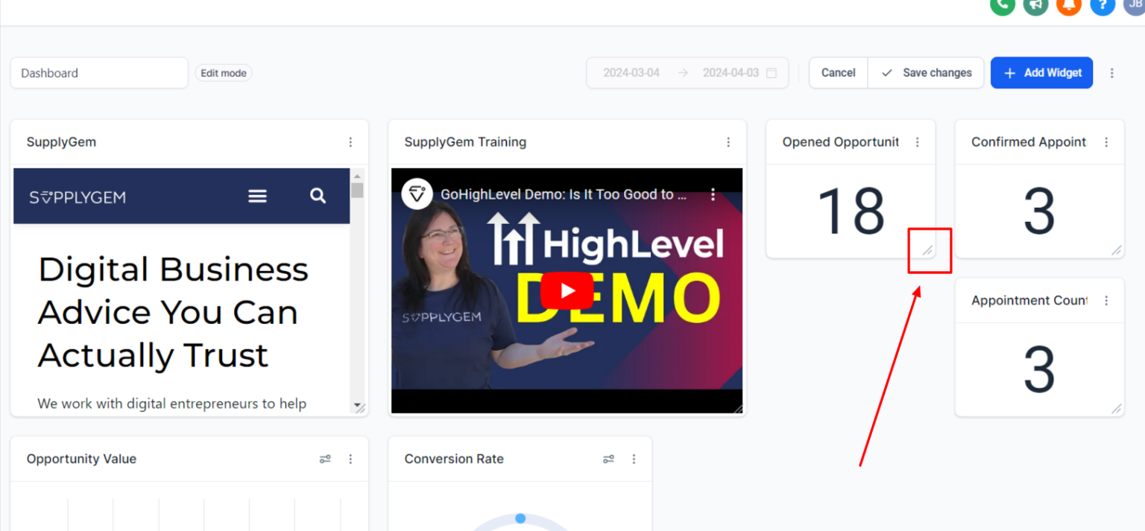Open the three-dot menu on Opened Opportunities widget
The width and height of the screenshot is (1145, 531).
click(x=917, y=142)
